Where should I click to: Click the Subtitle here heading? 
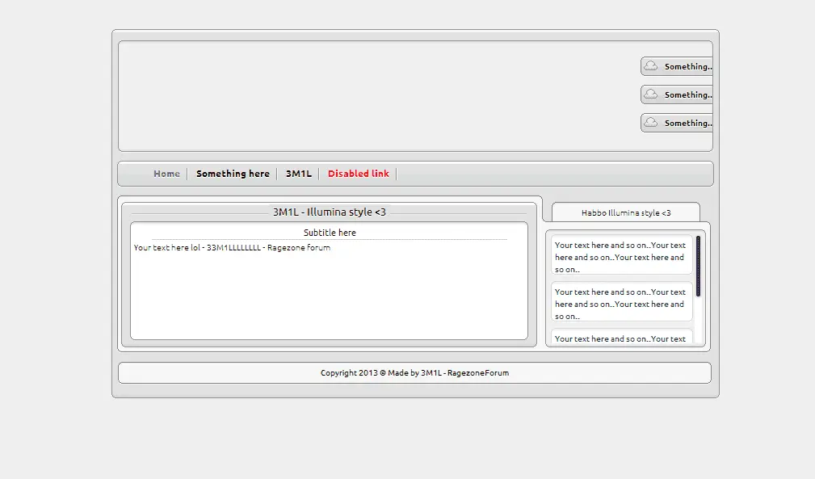(330, 233)
